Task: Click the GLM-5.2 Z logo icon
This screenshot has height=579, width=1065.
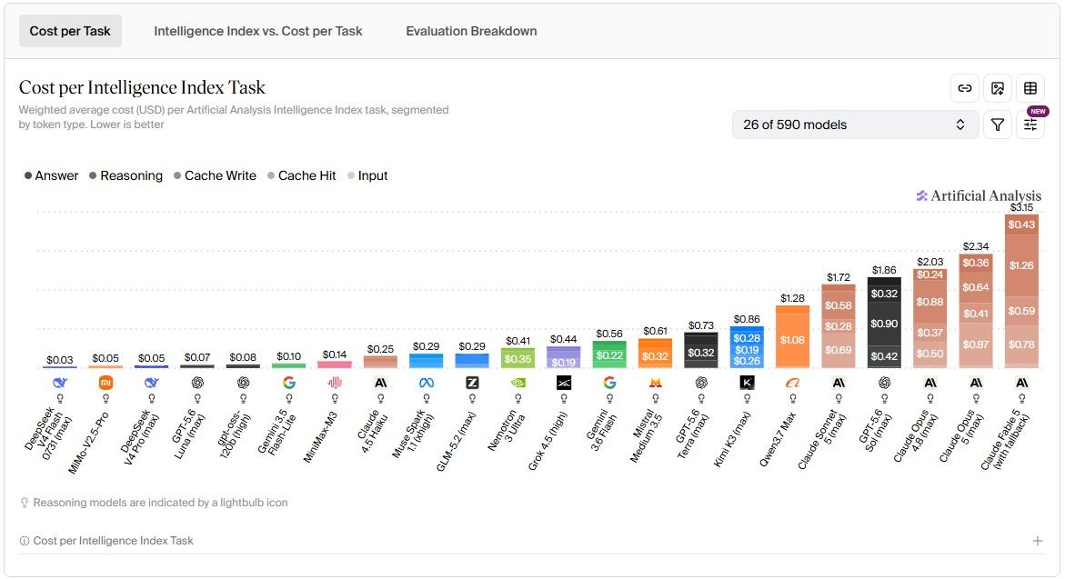Action: click(x=472, y=383)
